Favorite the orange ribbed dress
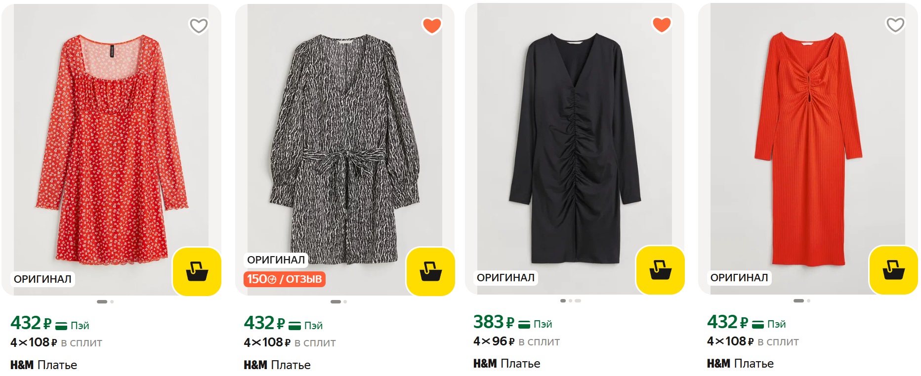 895,24
